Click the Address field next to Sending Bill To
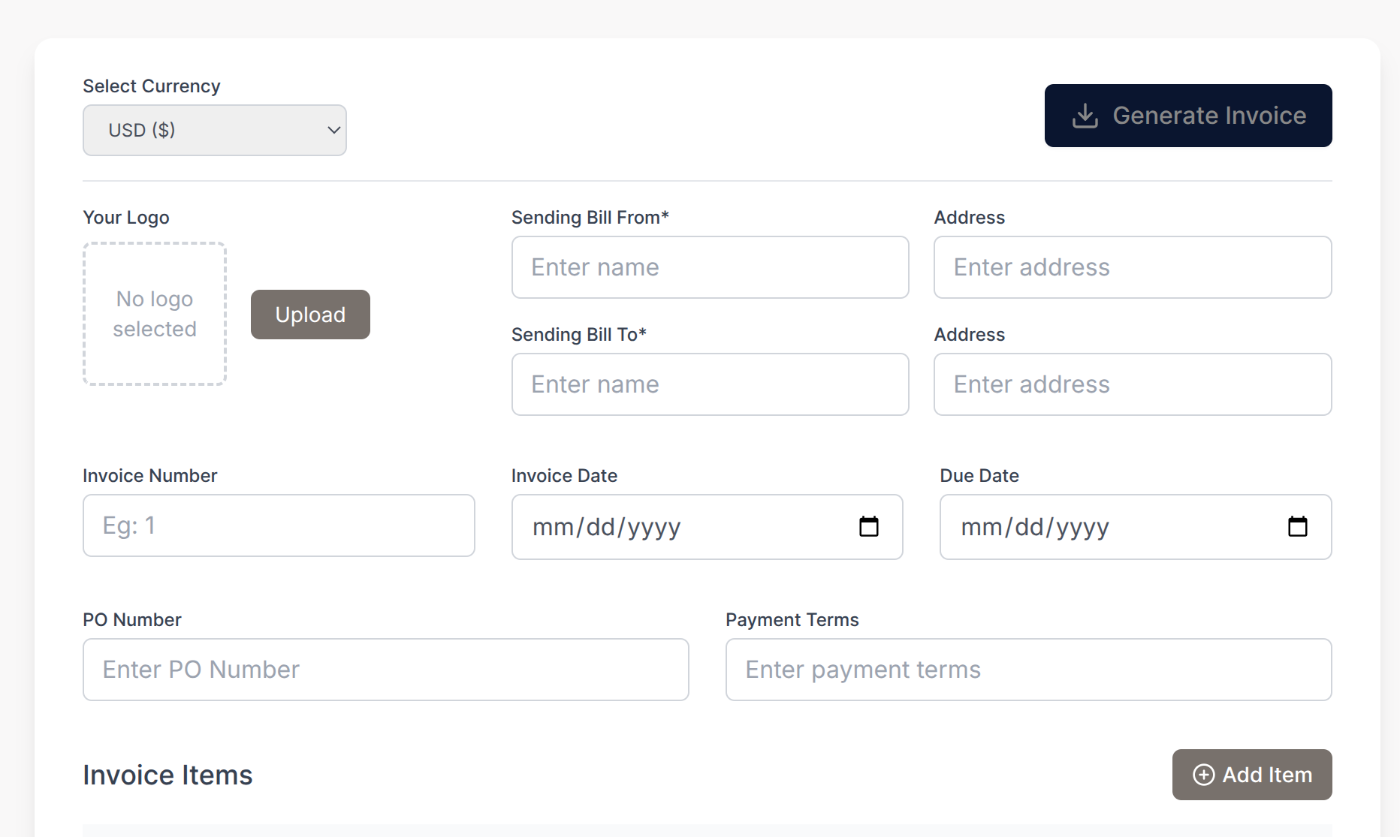This screenshot has width=1400, height=837. (1132, 384)
